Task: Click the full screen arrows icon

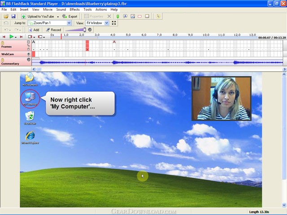Action: 114,23
